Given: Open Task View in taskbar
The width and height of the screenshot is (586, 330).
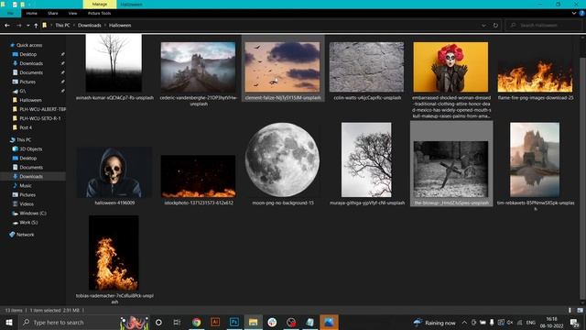Looking at the screenshot, I should coord(177,322).
